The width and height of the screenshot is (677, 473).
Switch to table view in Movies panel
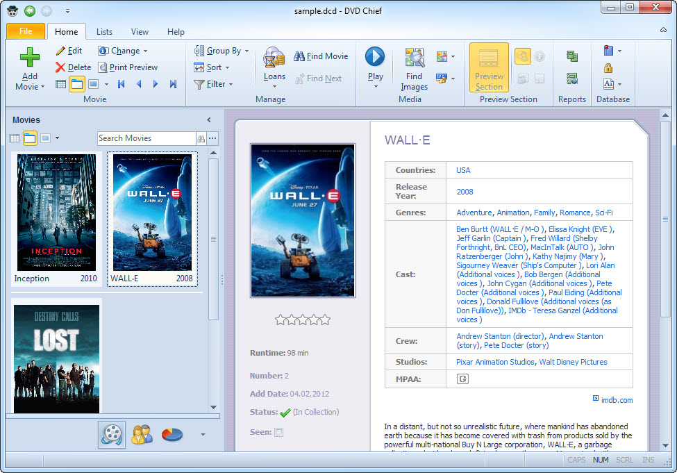14,138
